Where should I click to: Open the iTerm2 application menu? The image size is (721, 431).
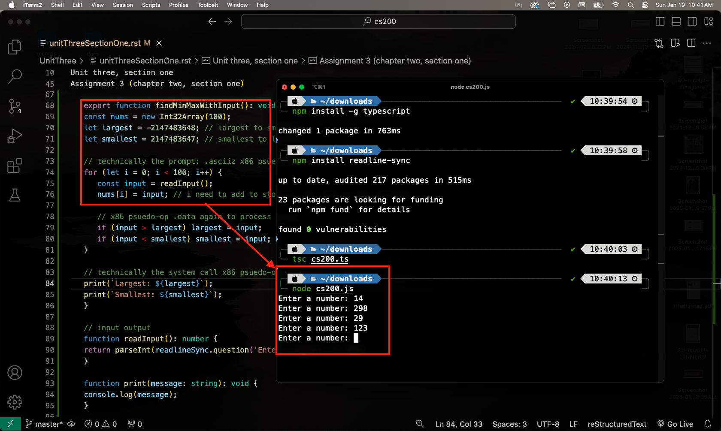pos(33,5)
